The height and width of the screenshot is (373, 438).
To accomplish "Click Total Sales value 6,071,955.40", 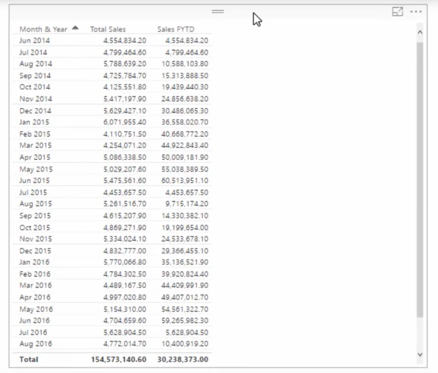I will [x=125, y=122].
